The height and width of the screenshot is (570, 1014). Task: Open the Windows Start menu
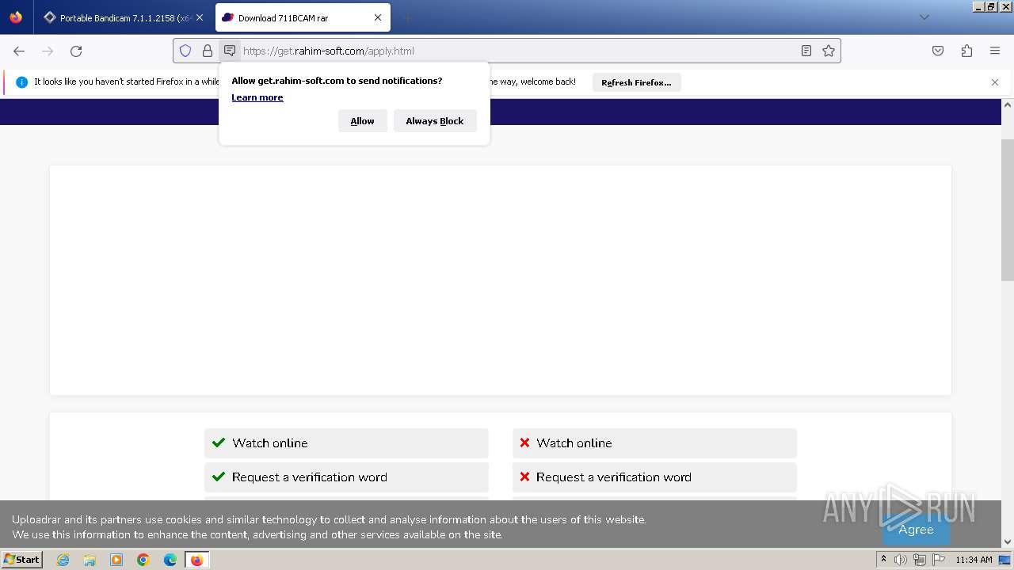pyautogui.click(x=22, y=560)
